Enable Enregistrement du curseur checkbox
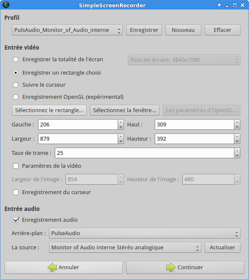This screenshot has height=280, width=249. (16, 192)
